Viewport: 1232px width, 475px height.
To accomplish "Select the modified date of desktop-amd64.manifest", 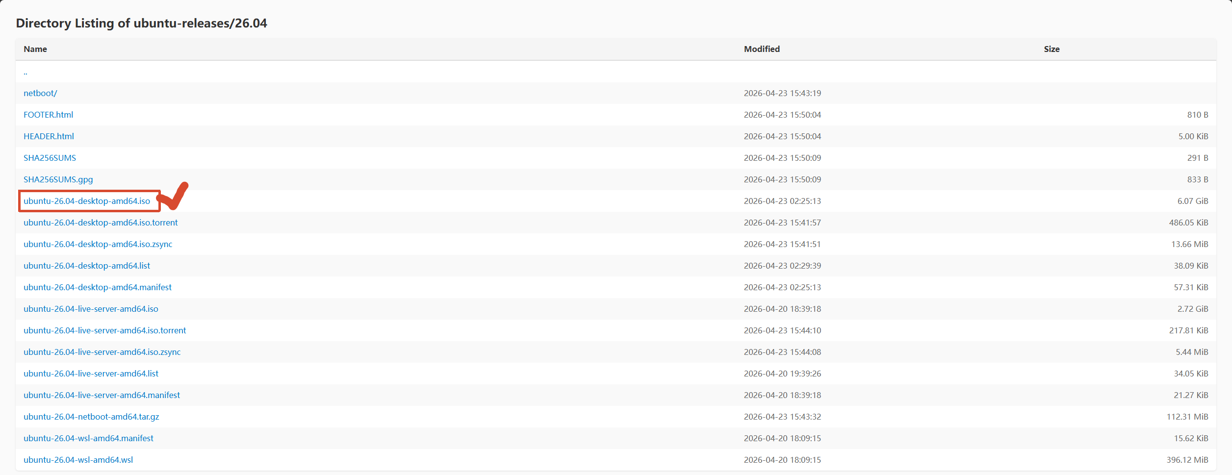I will pyautogui.click(x=782, y=287).
